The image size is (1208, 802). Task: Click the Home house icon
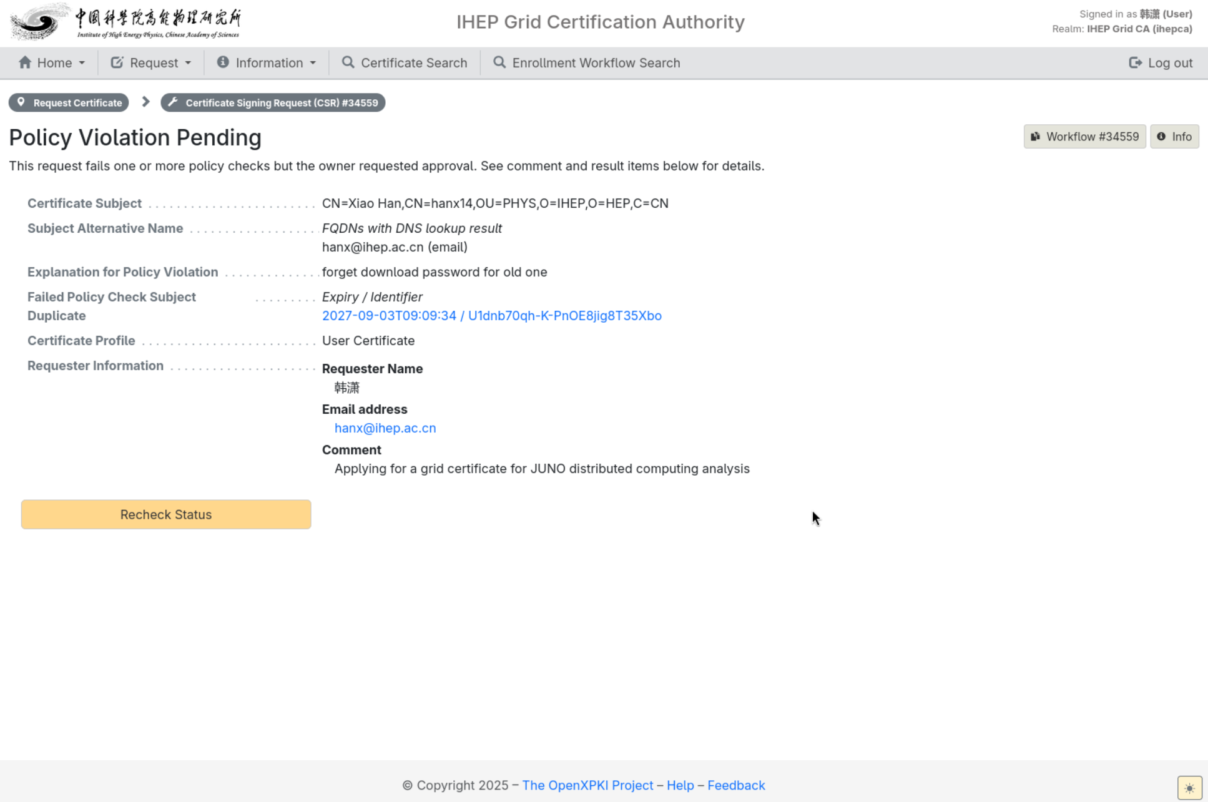click(25, 62)
